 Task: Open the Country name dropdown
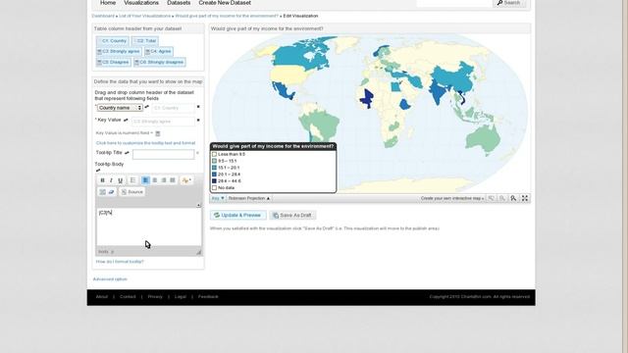pos(120,108)
